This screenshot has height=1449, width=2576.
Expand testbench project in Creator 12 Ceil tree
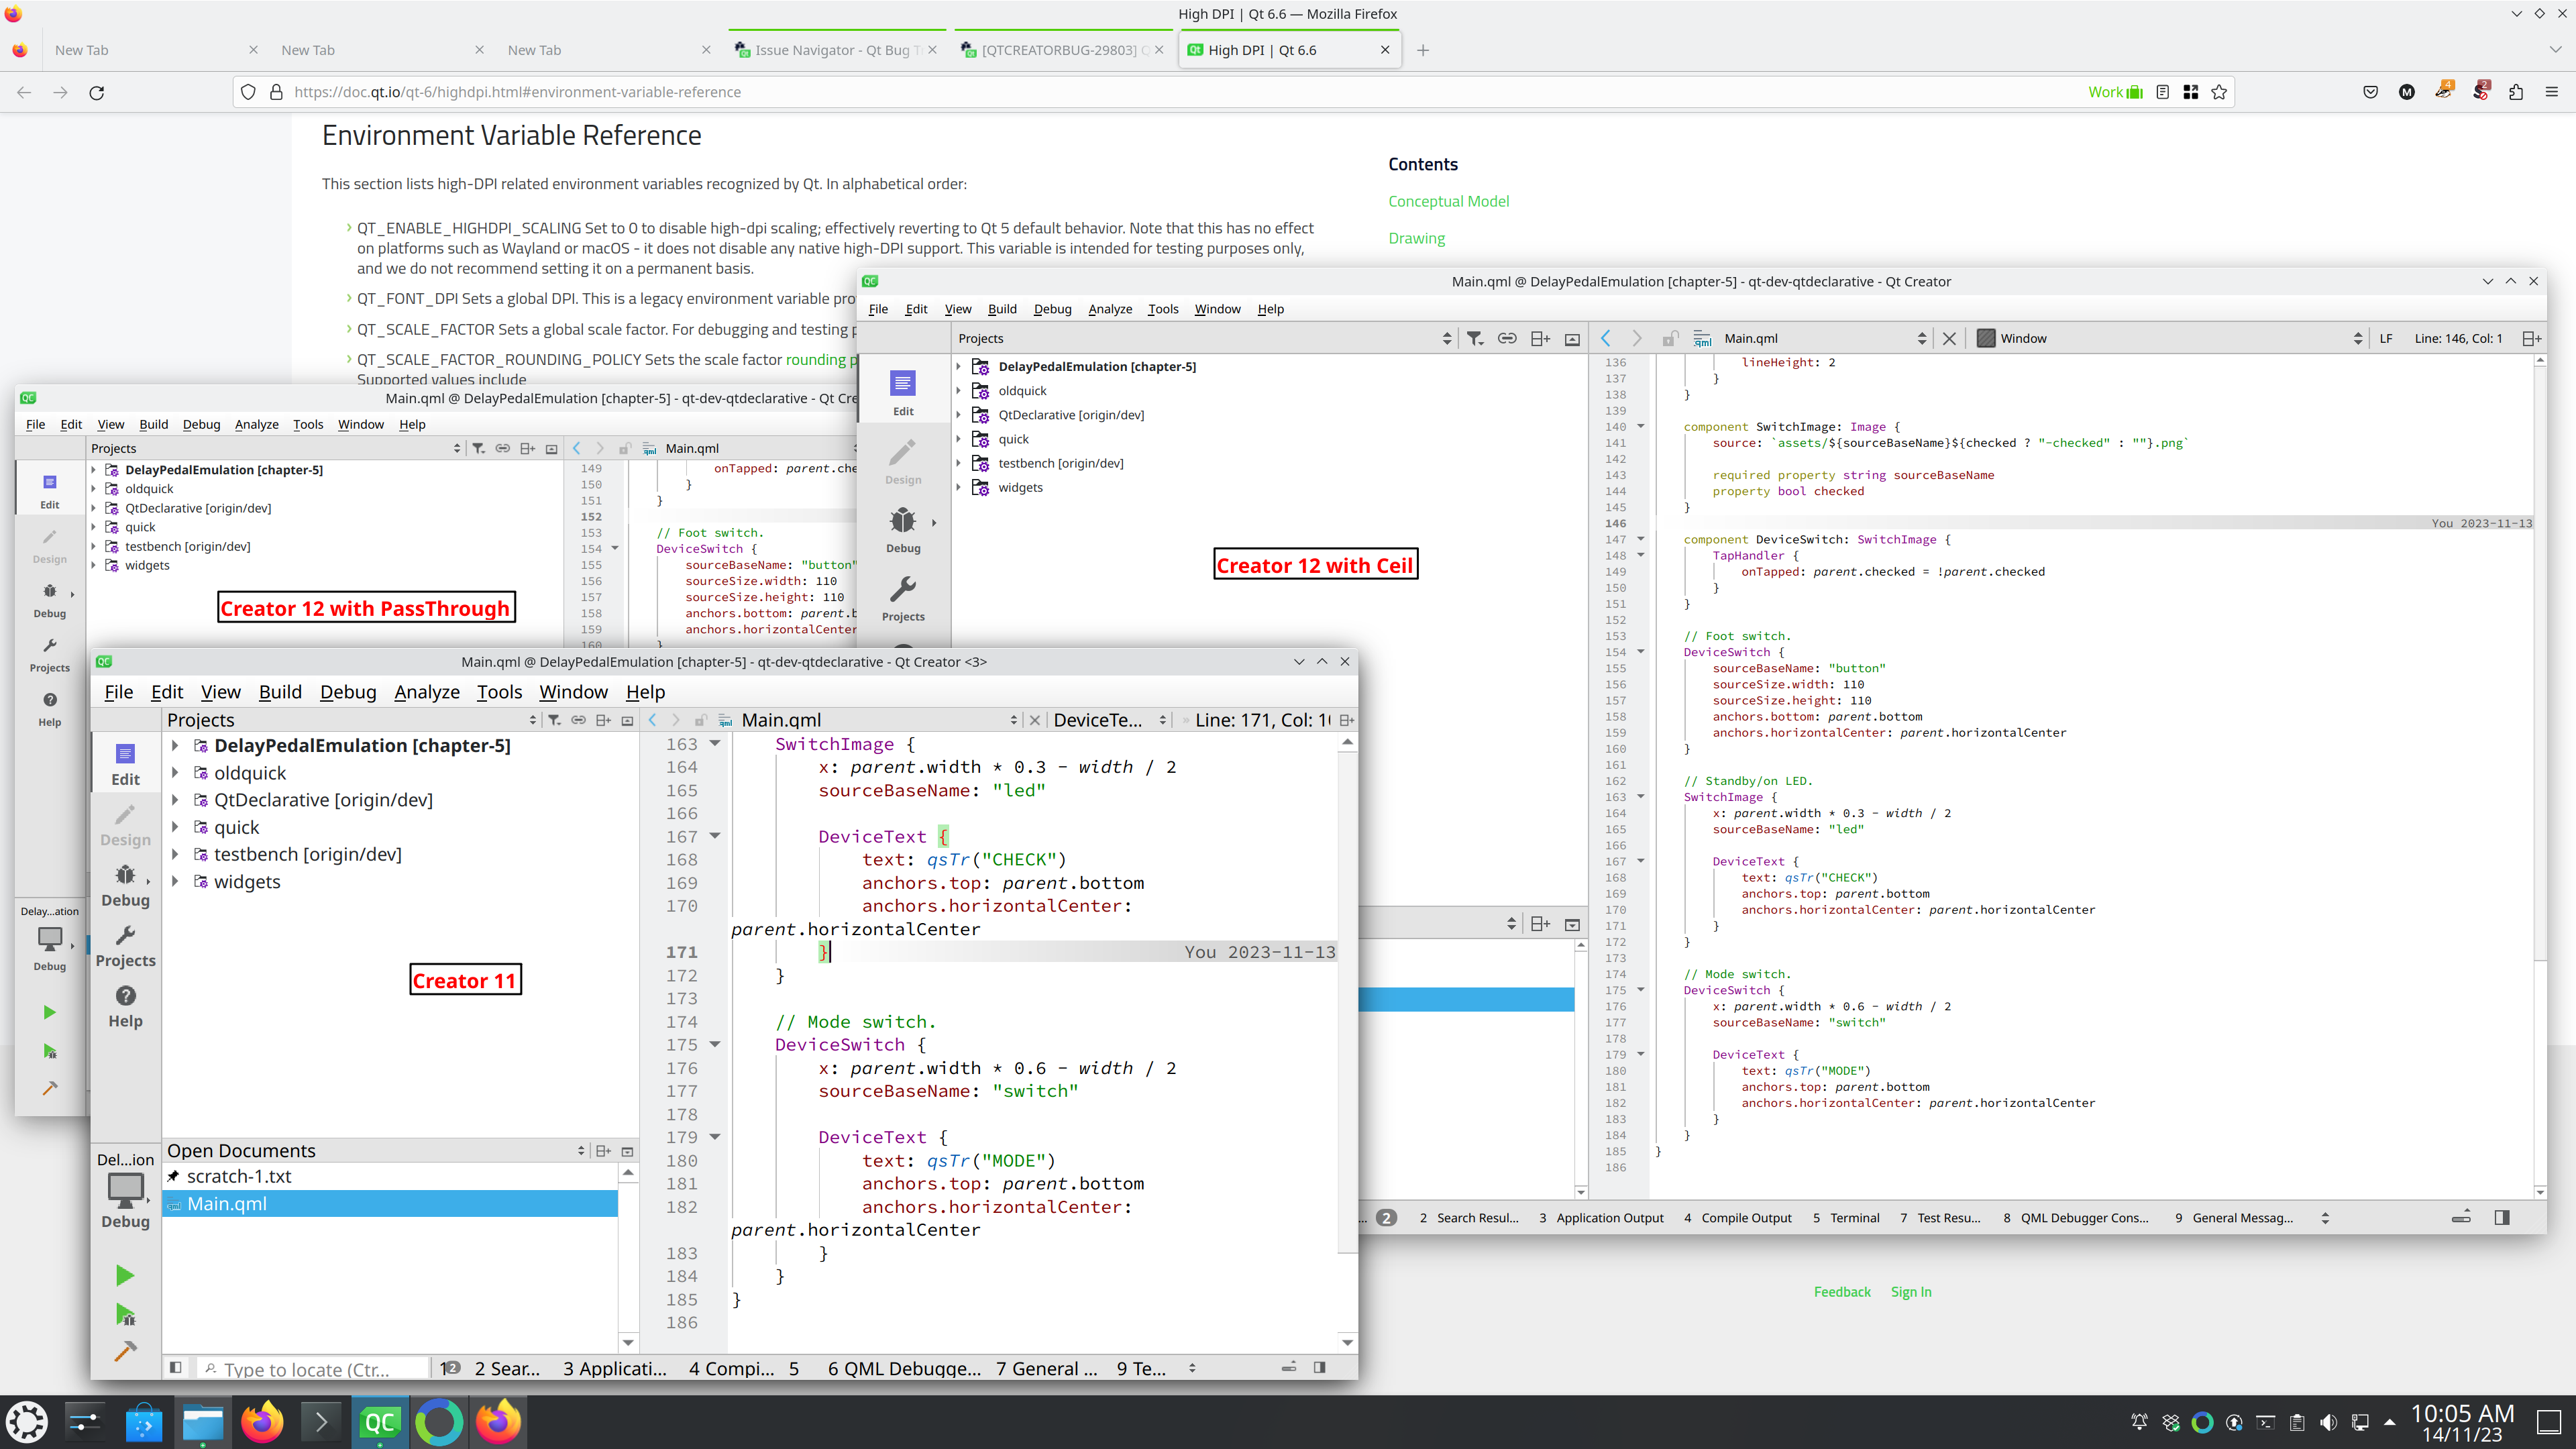(958, 463)
